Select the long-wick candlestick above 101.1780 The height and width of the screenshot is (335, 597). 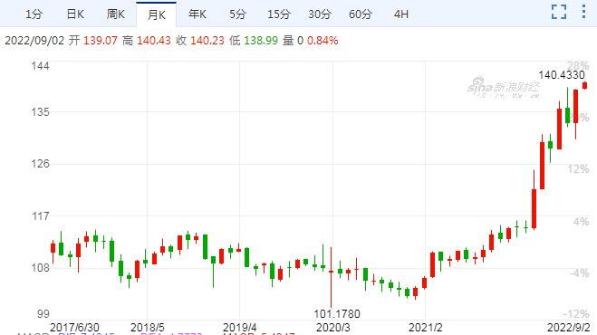(x=331, y=277)
